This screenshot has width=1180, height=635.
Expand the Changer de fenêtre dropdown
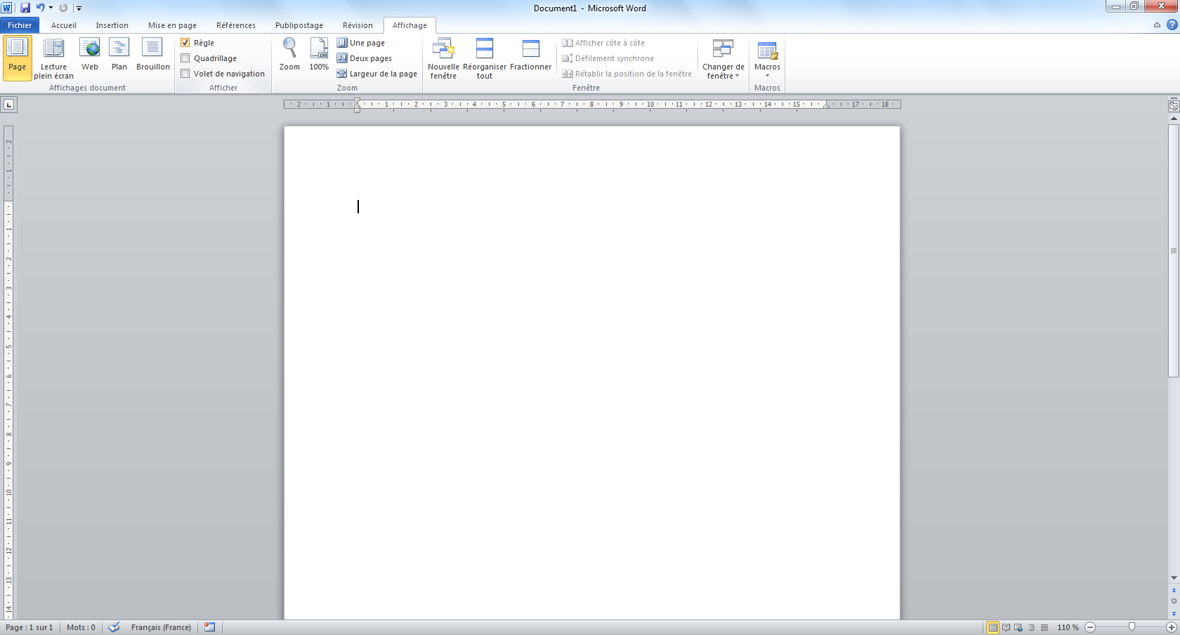click(x=723, y=59)
